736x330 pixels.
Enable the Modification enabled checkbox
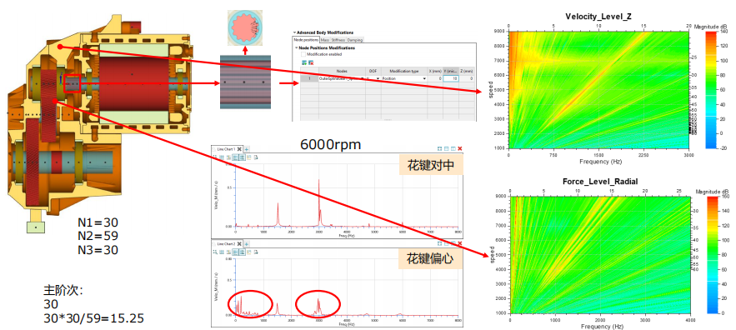303,54
